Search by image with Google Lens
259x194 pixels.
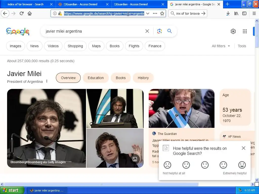(x=159, y=31)
